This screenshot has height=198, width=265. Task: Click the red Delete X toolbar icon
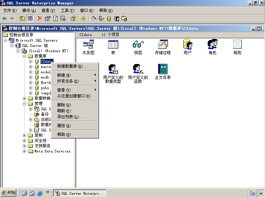pos(40,18)
